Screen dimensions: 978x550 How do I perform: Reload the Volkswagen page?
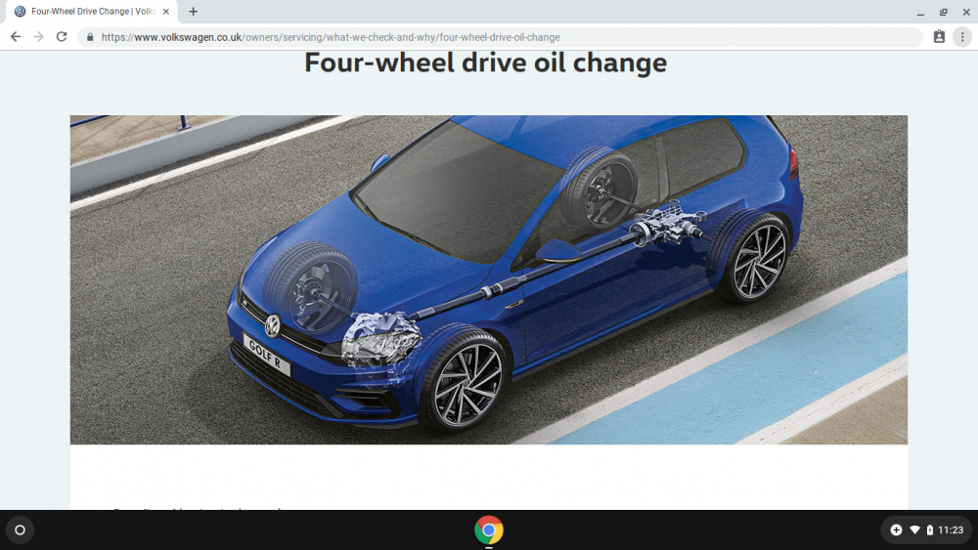61,37
